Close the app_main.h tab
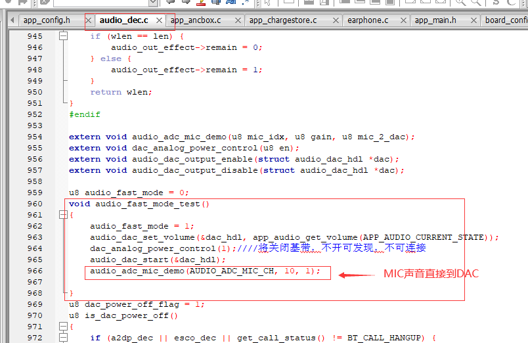528x343 pixels. pyautogui.click(x=473, y=20)
